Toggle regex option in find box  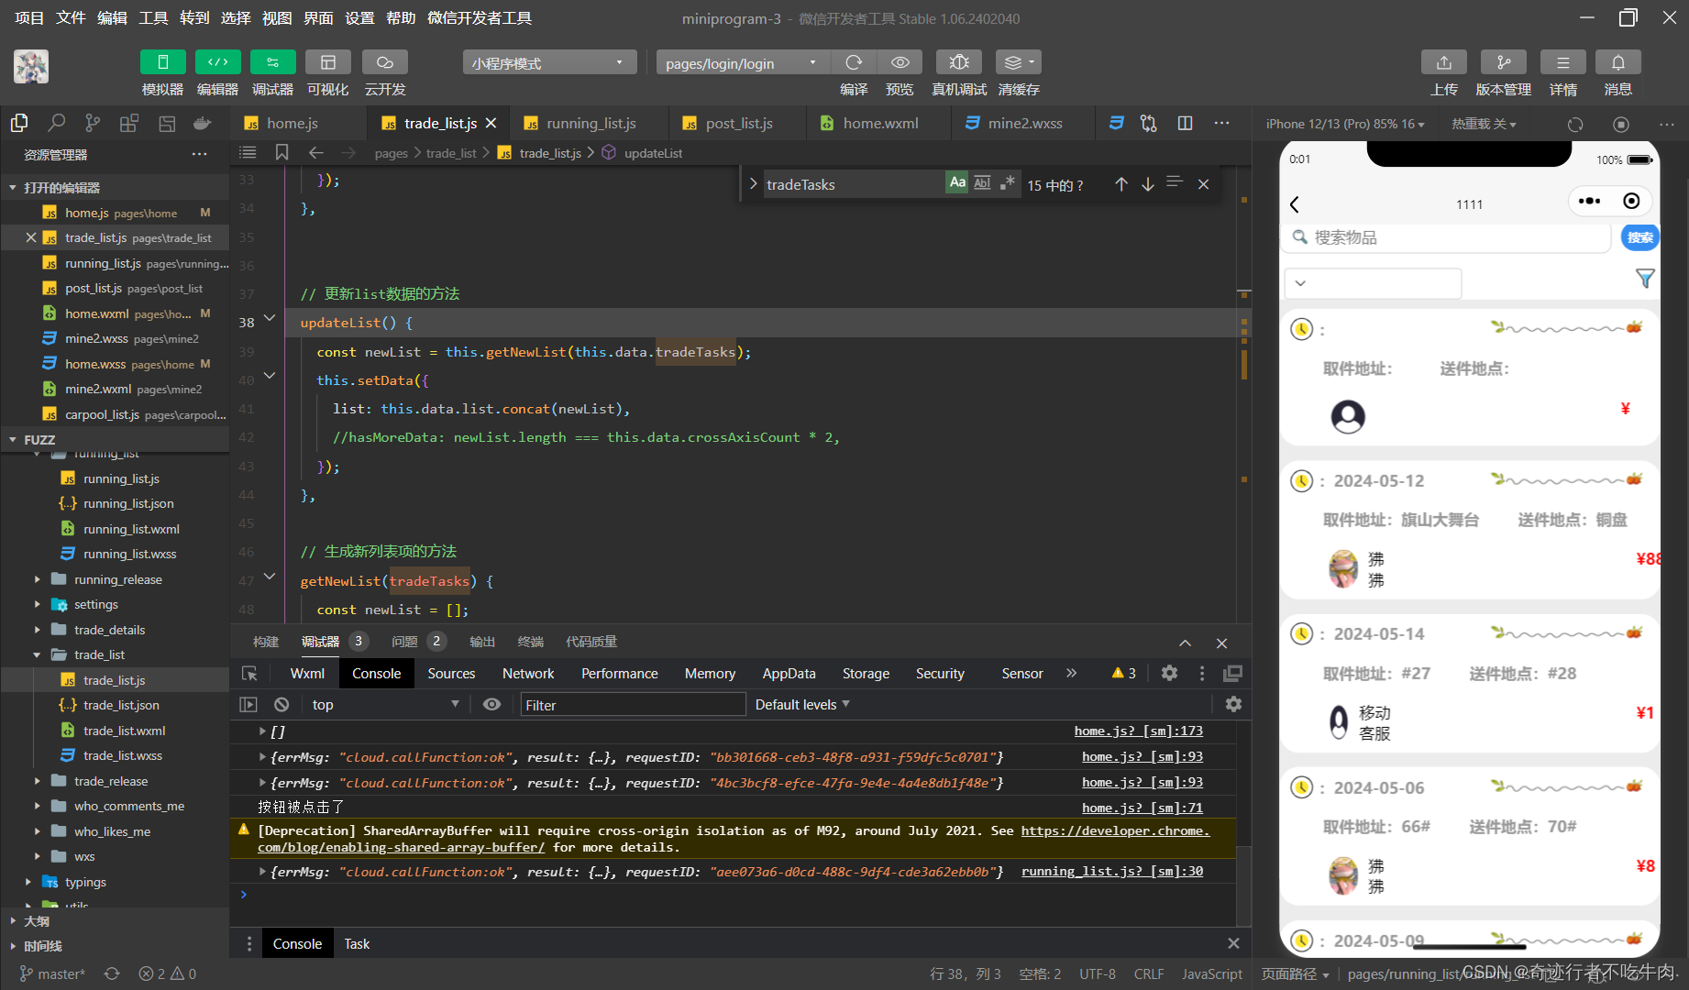click(x=1008, y=183)
